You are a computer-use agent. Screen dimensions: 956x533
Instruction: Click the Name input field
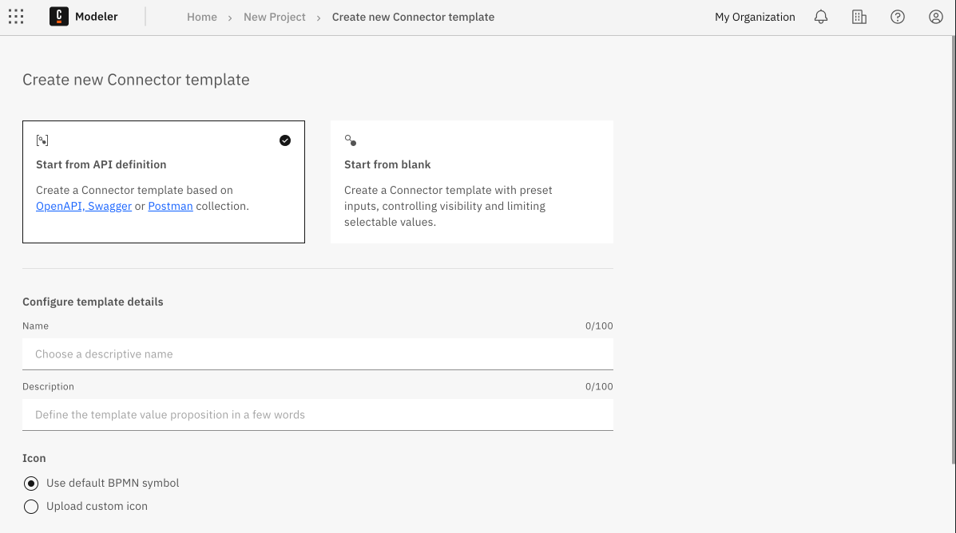point(317,353)
